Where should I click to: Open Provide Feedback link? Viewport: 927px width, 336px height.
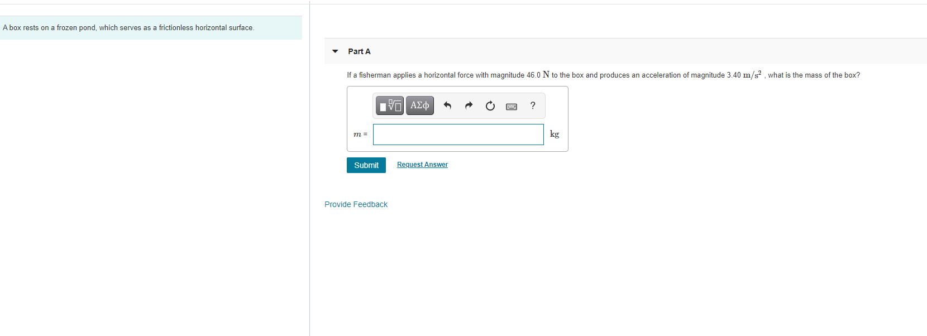coord(356,204)
